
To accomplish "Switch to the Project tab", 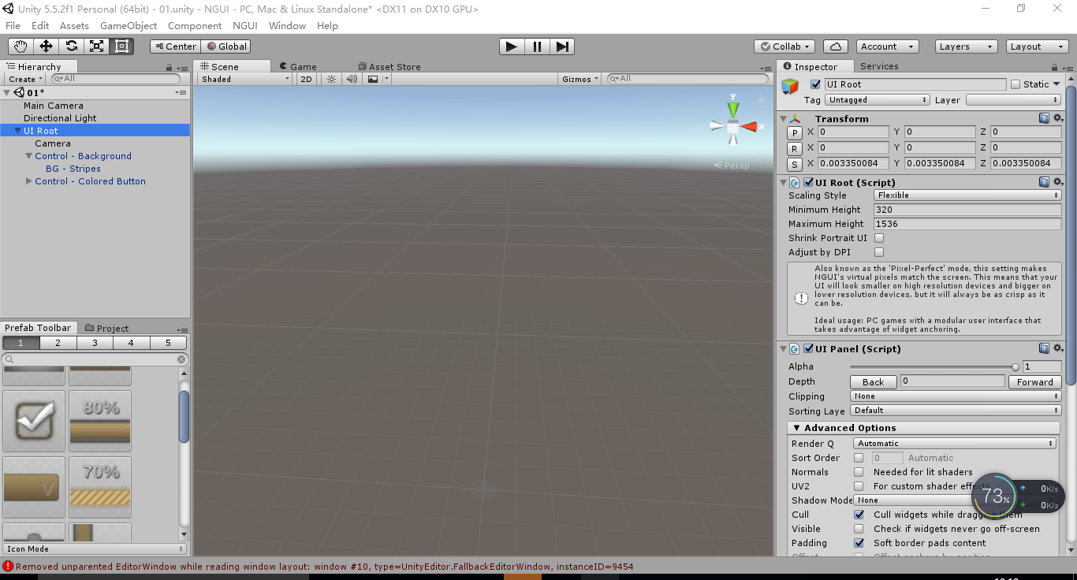I will pyautogui.click(x=106, y=328).
